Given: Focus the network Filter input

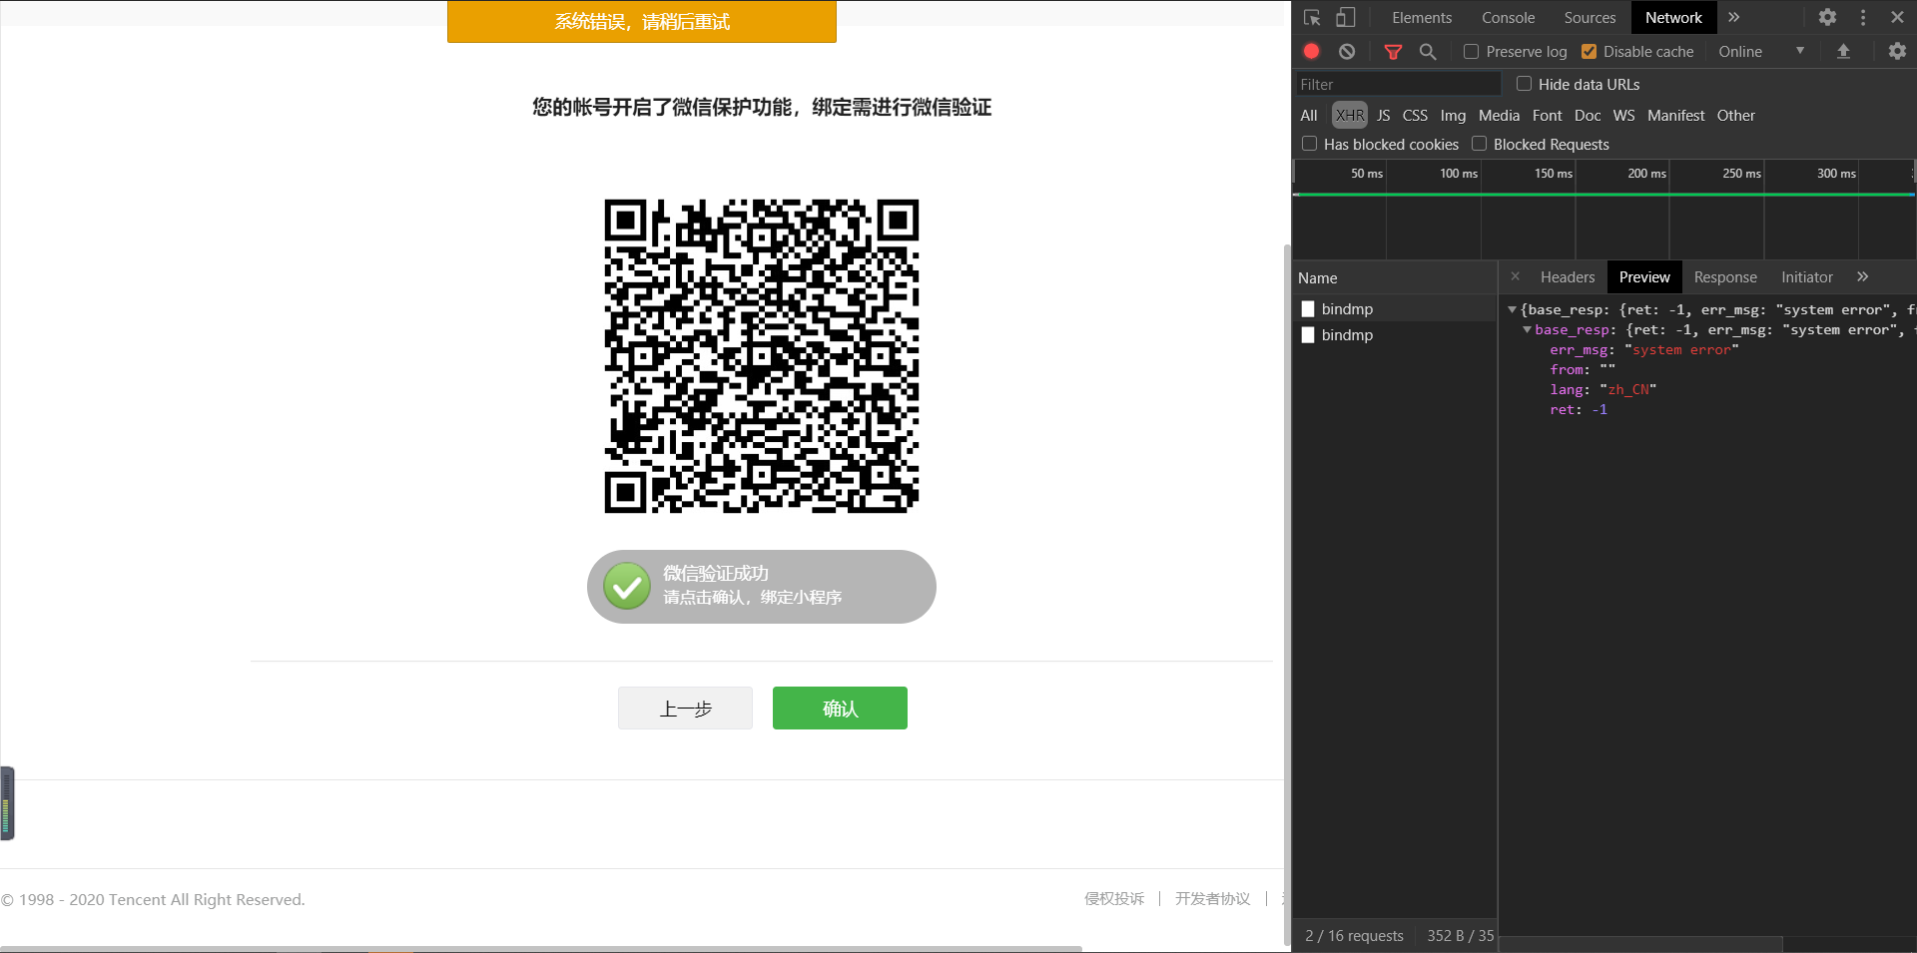Looking at the screenshot, I should point(1398,84).
